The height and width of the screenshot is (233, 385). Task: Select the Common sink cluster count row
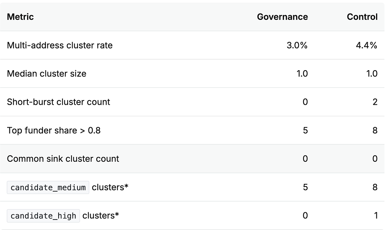(192, 159)
